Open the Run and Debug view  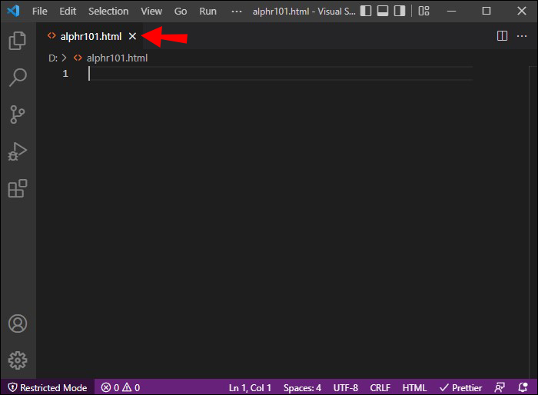[17, 151]
